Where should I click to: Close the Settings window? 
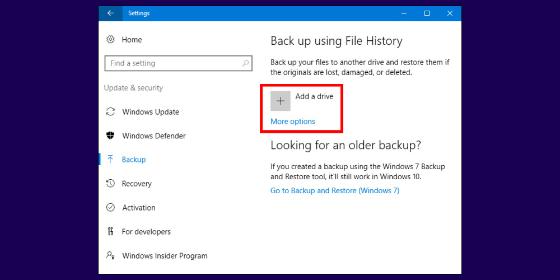450,13
